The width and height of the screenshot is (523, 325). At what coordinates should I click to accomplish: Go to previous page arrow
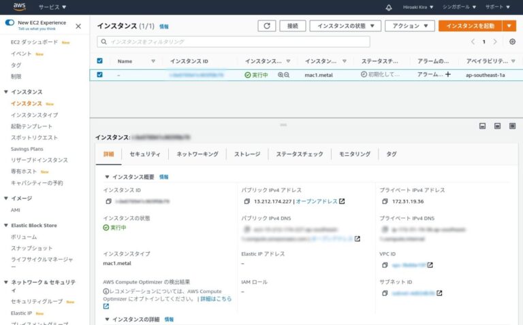[x=473, y=41]
